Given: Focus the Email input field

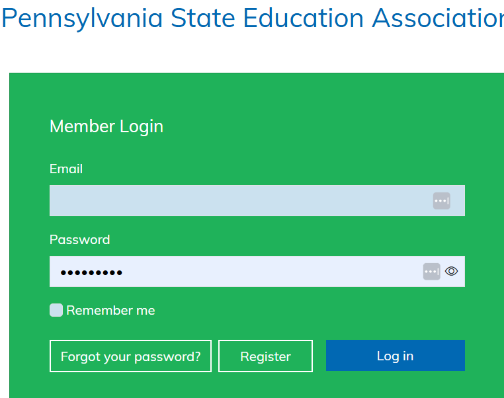Looking at the screenshot, I should [238, 201].
